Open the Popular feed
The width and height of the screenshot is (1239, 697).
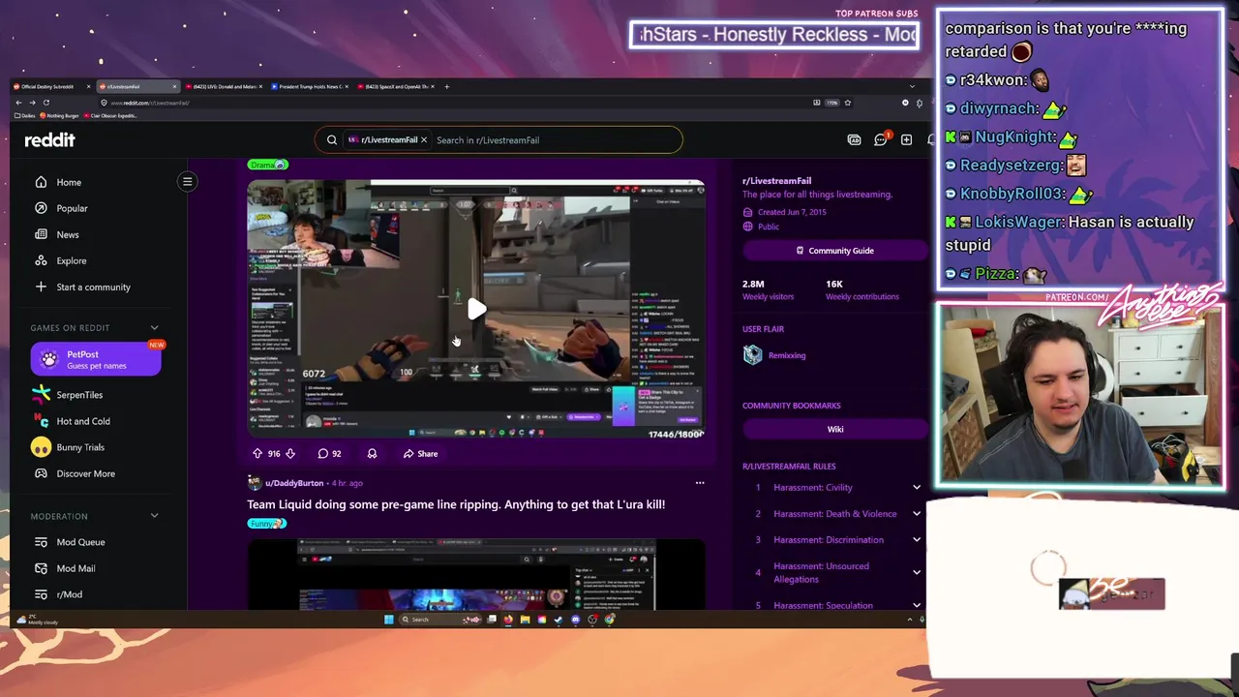72,208
